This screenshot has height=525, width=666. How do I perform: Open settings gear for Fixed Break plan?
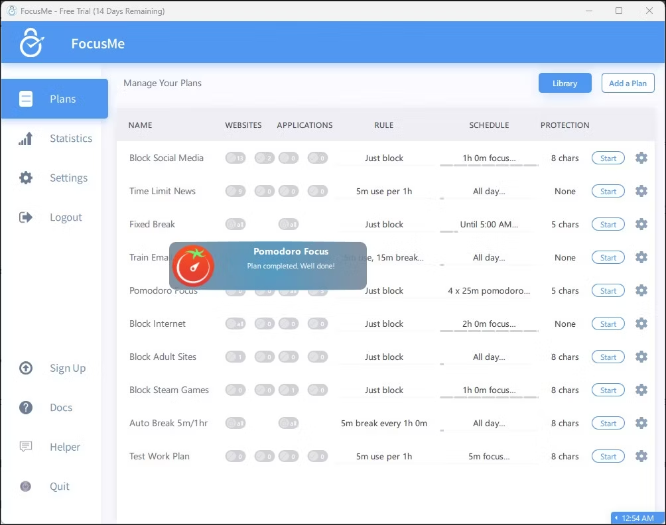pos(641,224)
